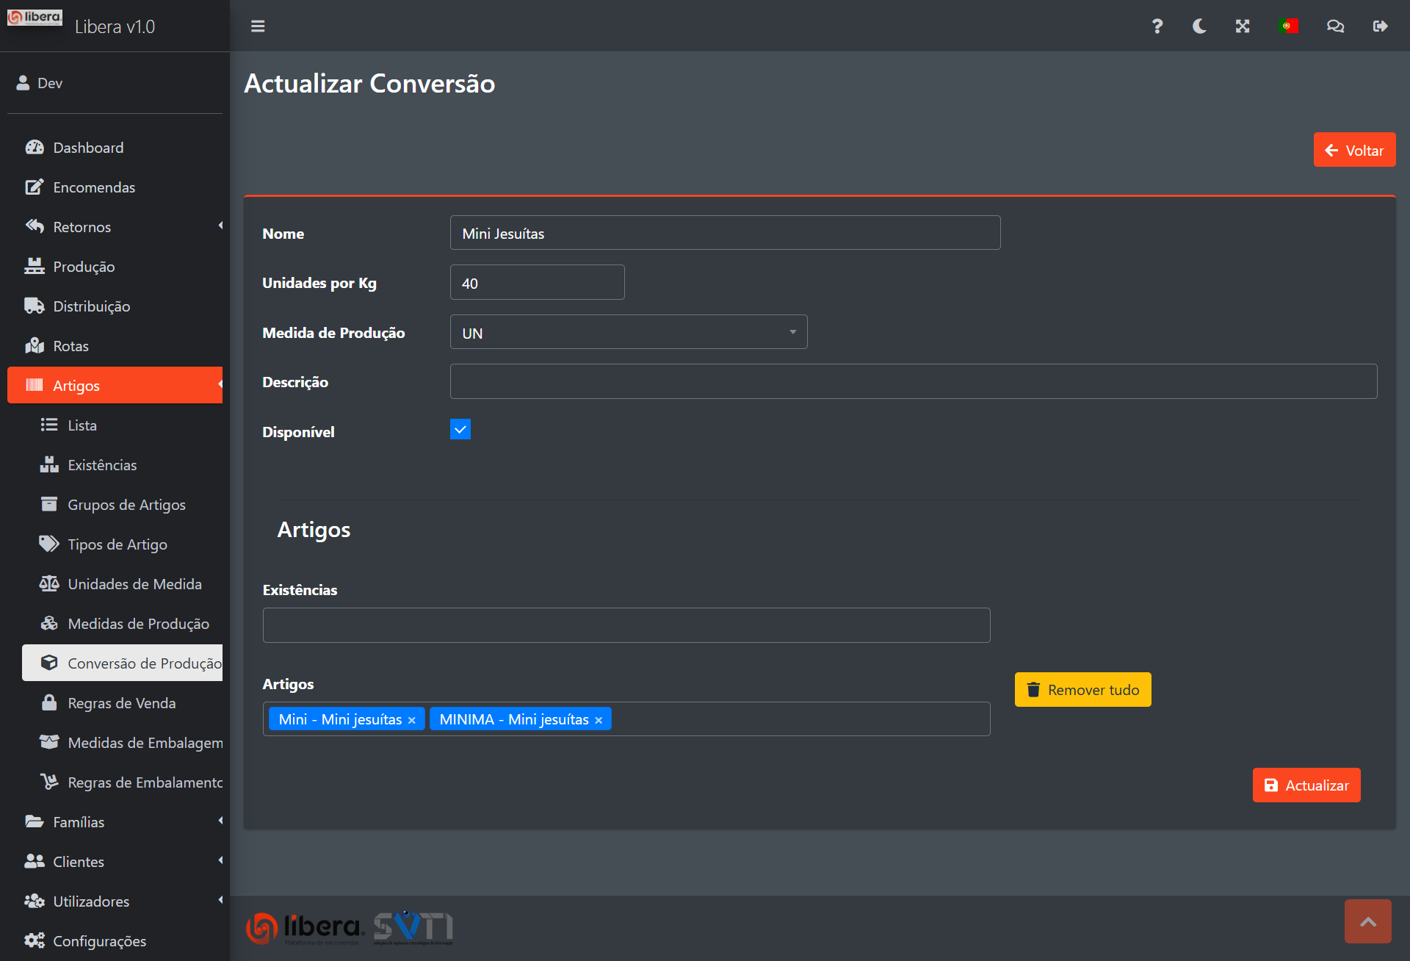1410x961 pixels.
Task: Click the logout icon in top bar
Action: [x=1380, y=26]
